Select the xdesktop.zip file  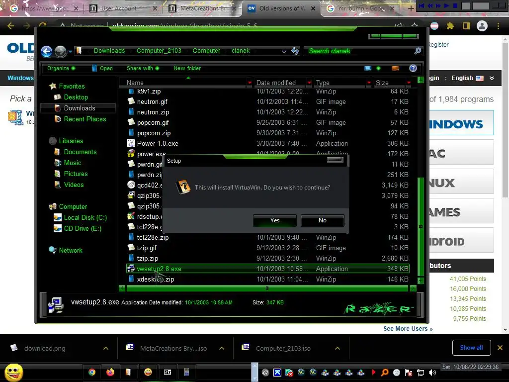pos(155,280)
